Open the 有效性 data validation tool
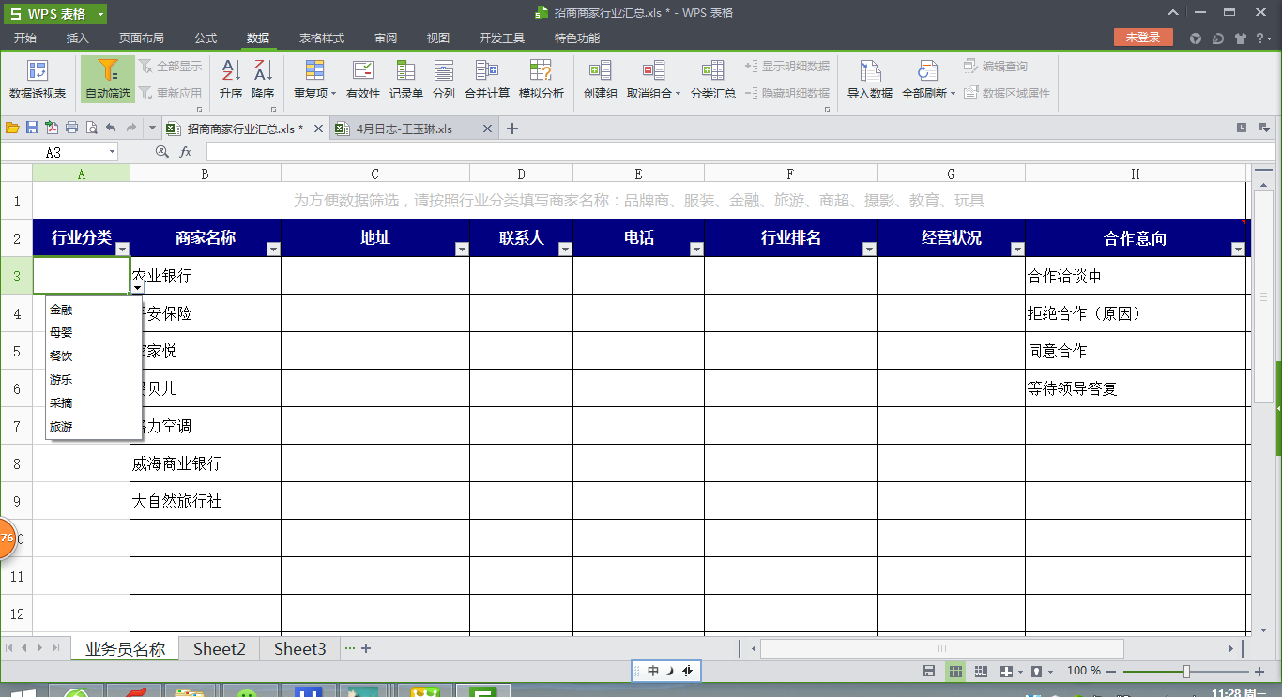The width and height of the screenshot is (1282, 697). coord(363,79)
